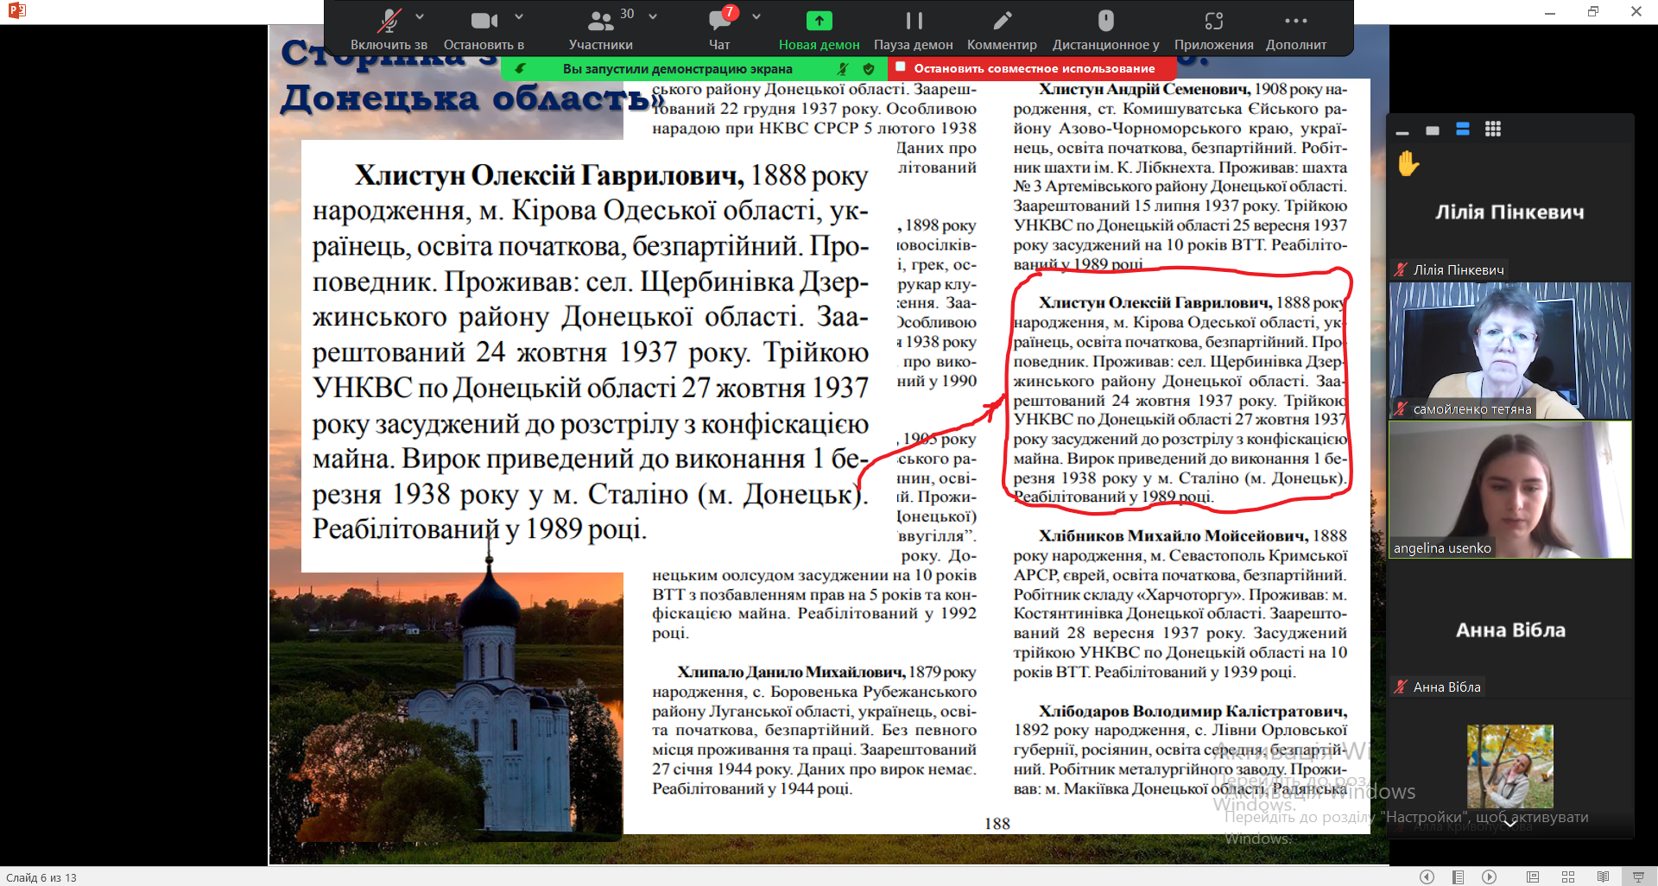
Task: Expand the participants options arrow
Action: coord(653,16)
